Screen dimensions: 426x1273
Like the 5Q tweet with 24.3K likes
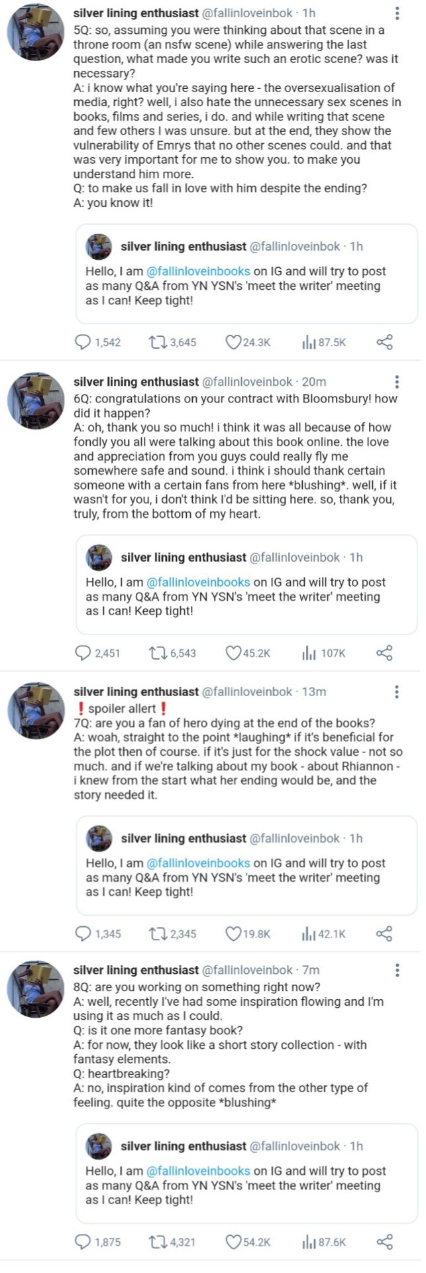pos(233,342)
